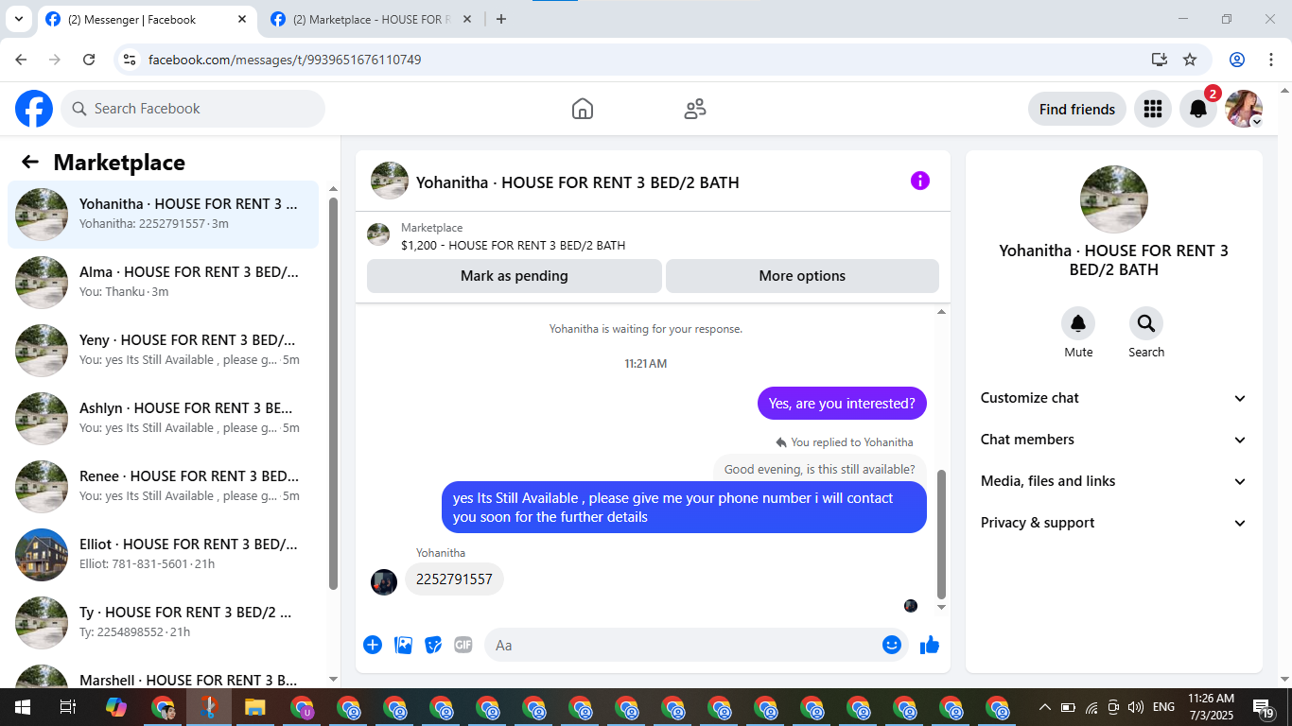Expand Chat members section

[1114, 440]
